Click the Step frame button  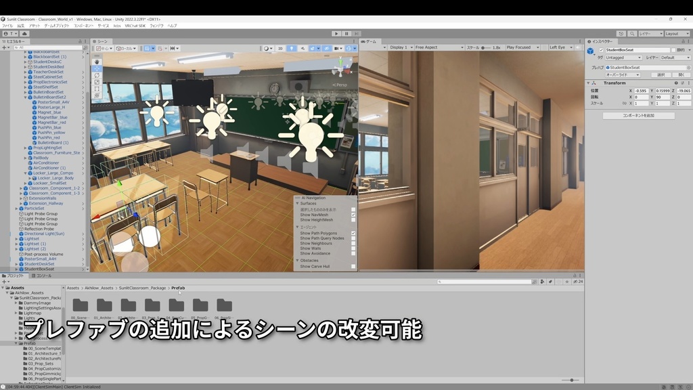click(x=357, y=33)
